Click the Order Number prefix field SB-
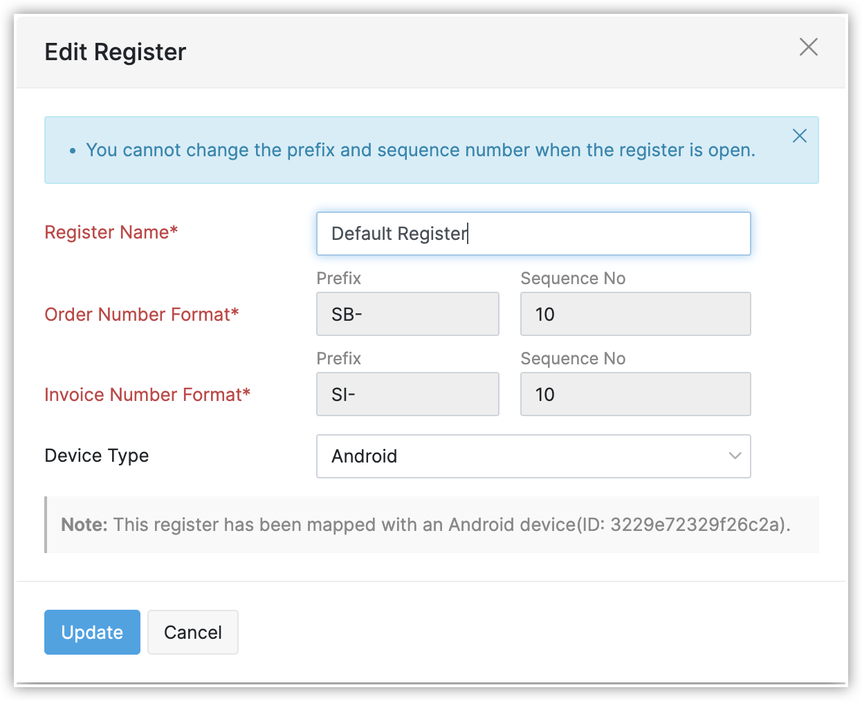 (407, 315)
